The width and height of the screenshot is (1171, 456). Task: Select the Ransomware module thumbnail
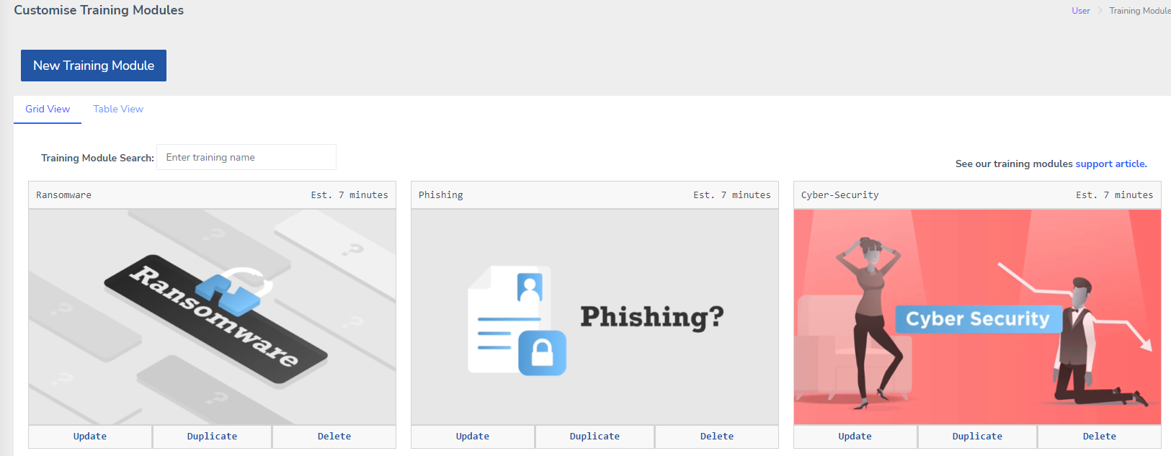pyautogui.click(x=213, y=317)
